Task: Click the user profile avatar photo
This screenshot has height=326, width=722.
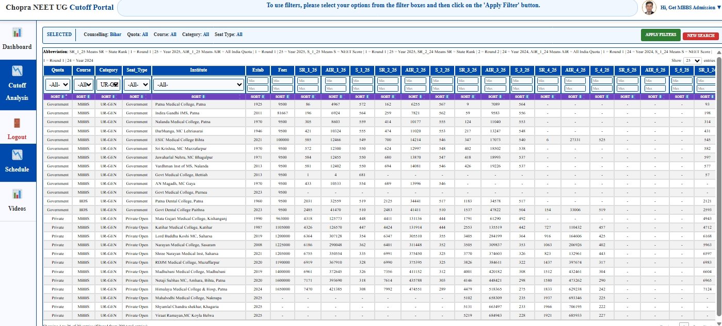Action: pos(649,8)
